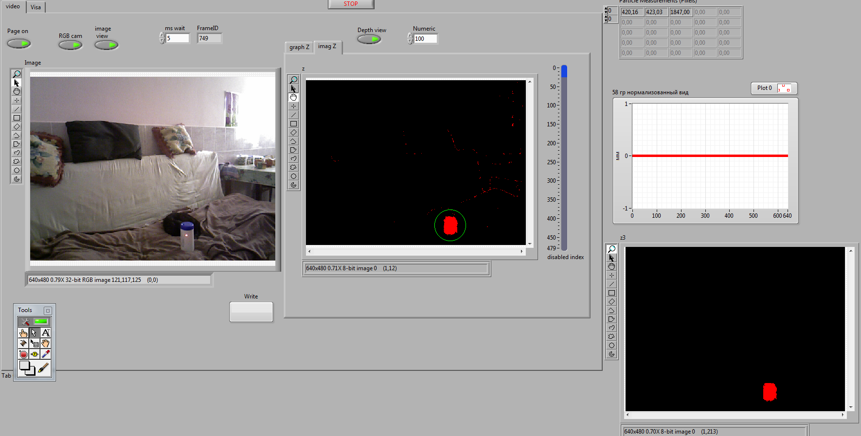The image size is (861, 436).
Task: Click zoom tool in Image display palette
Action: pos(17,74)
